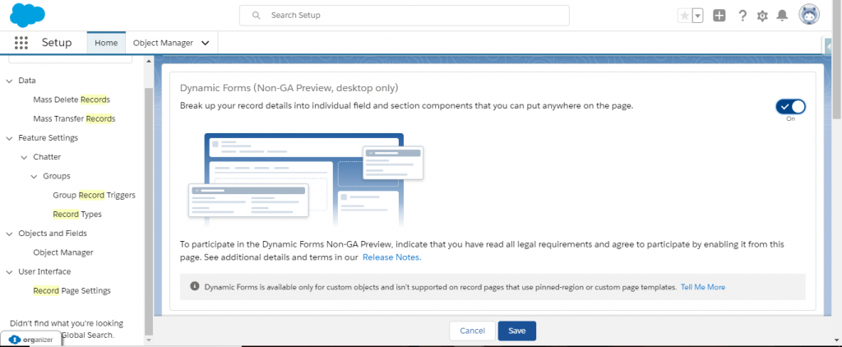
Task: Turn off the Dynamic Forms toggle
Action: coord(790,106)
